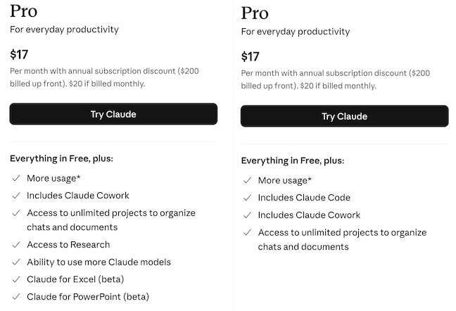This screenshot has width=456, height=311.
Task: Click the checkmark next to Claude for PowerPoint
Action: pos(15,296)
